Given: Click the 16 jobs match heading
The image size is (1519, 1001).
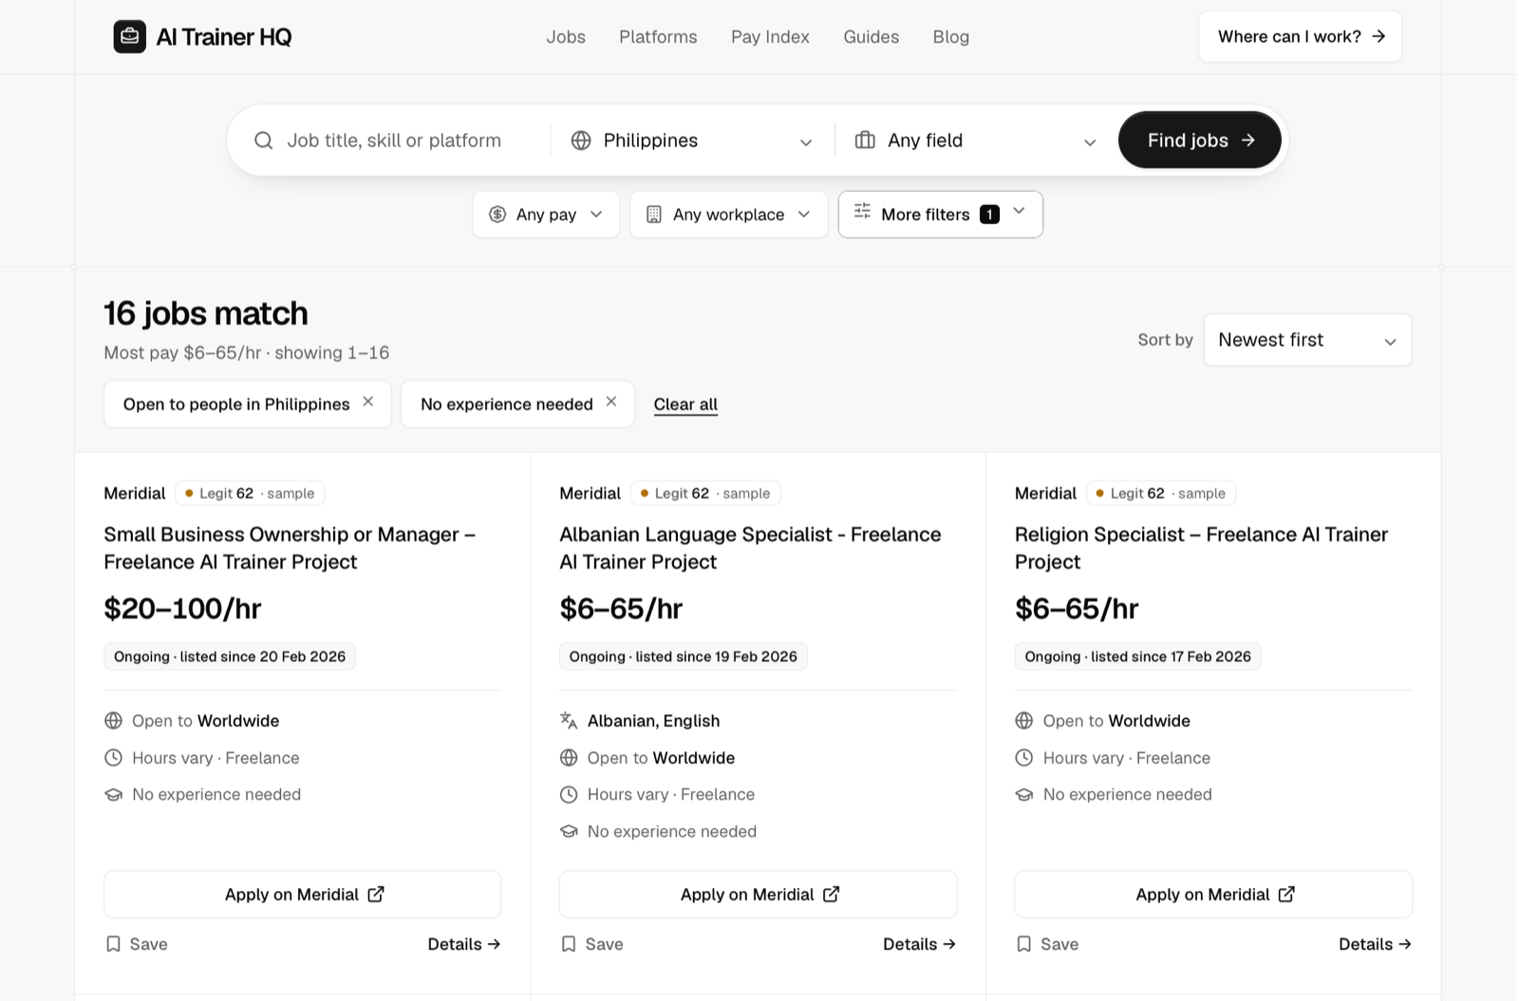Looking at the screenshot, I should (206, 313).
